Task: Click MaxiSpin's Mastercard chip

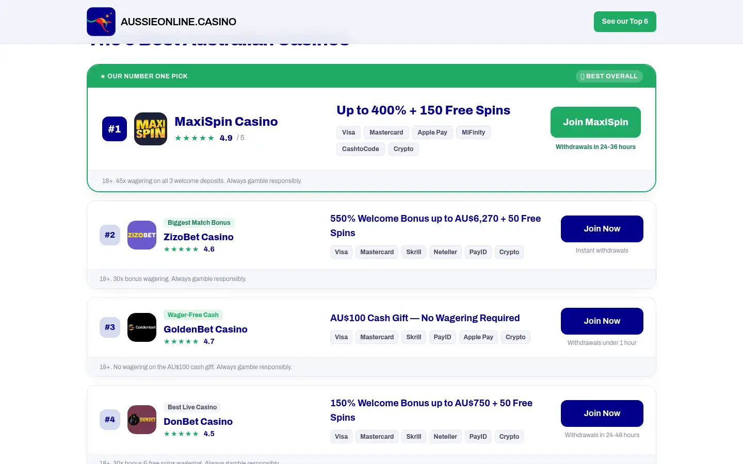Action: 386,132
